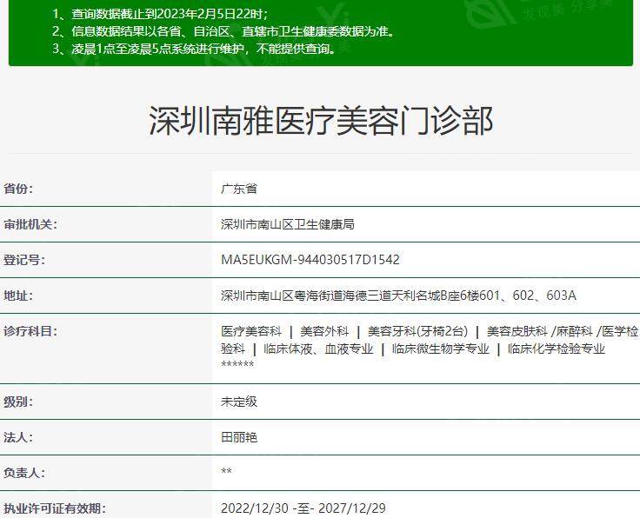
Task: Select the 省份 label
Action: pos(18,189)
